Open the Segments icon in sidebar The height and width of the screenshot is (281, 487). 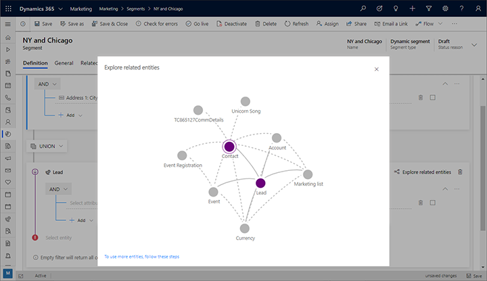8,134
